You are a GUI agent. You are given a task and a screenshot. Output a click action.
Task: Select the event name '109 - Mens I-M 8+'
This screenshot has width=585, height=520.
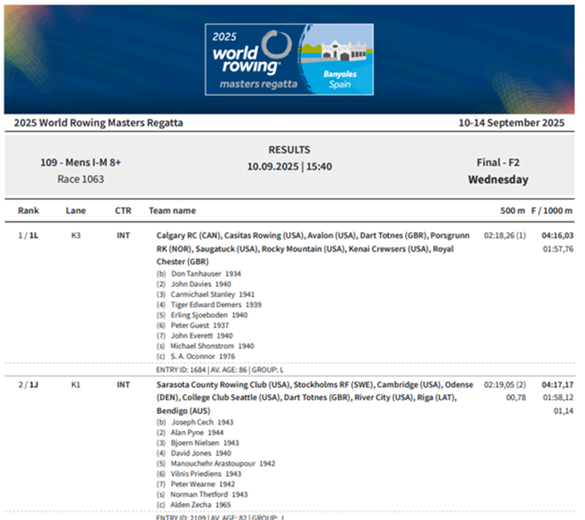coord(81,163)
